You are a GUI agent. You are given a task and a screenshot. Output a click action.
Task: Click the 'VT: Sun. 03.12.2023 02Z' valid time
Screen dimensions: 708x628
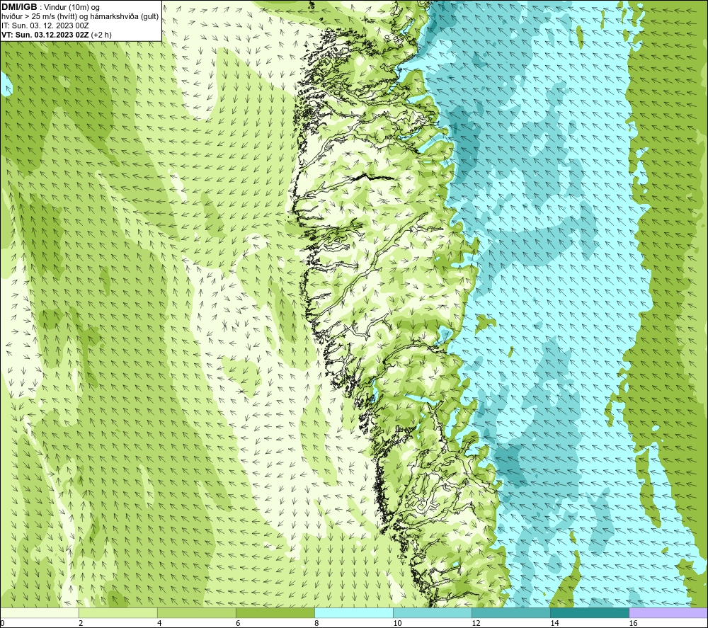click(45, 35)
